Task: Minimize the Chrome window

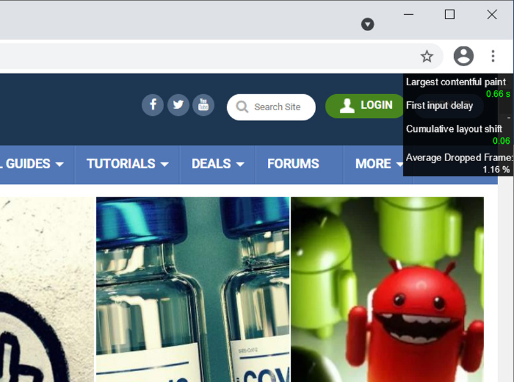Action: [x=408, y=15]
